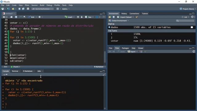Open Insert chunk dropdown

click(70, 17)
